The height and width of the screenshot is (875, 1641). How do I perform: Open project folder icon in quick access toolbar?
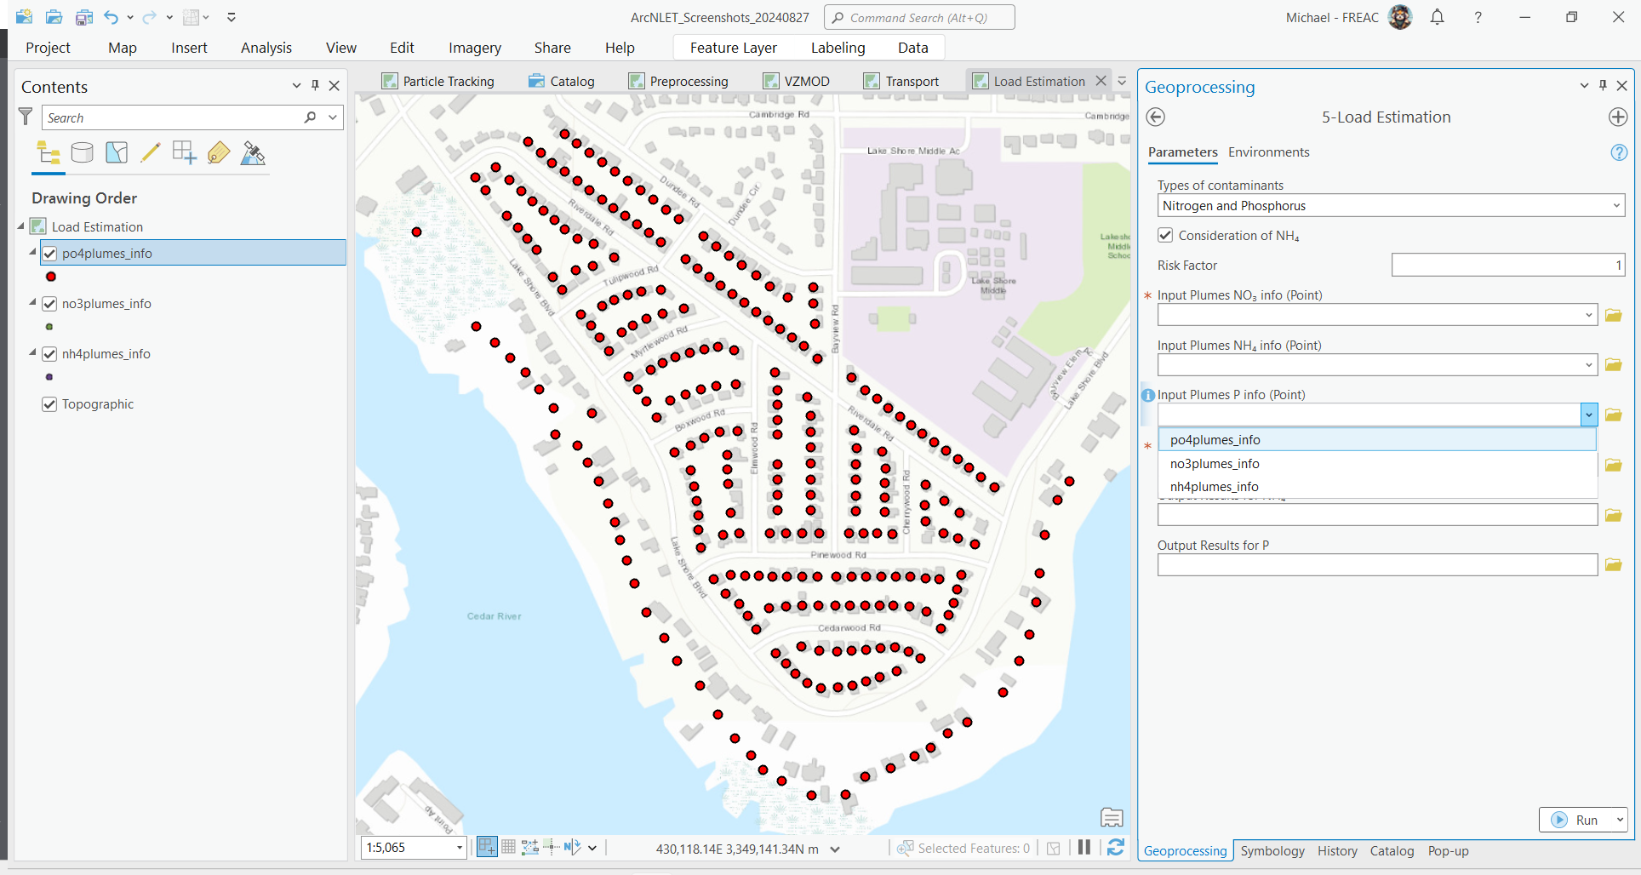point(54,17)
